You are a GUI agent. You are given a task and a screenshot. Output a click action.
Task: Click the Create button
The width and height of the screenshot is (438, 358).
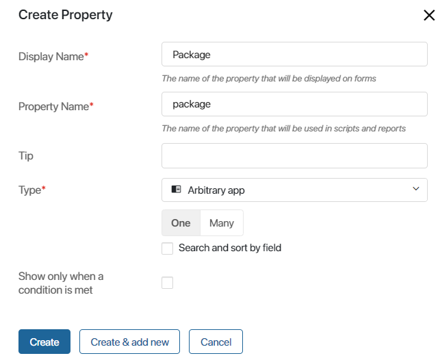point(44,342)
